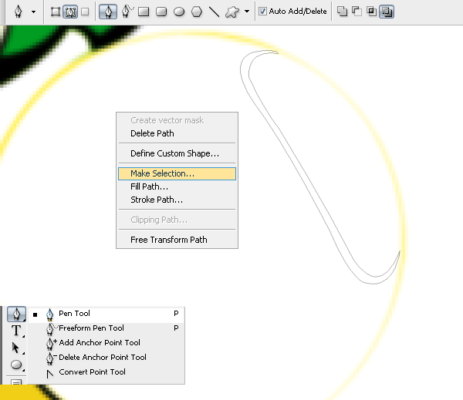Choose Delete Path from context menu
This screenshot has height=400, width=463.
coord(177,133)
